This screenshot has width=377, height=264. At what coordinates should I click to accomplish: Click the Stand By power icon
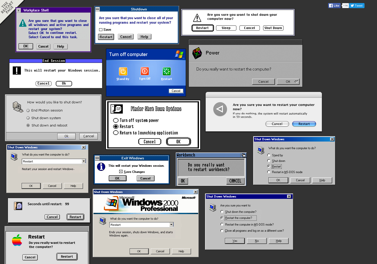point(123,72)
